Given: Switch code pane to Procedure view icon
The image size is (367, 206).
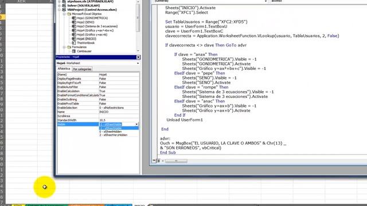Looking at the screenshot, I should tap(154, 161).
